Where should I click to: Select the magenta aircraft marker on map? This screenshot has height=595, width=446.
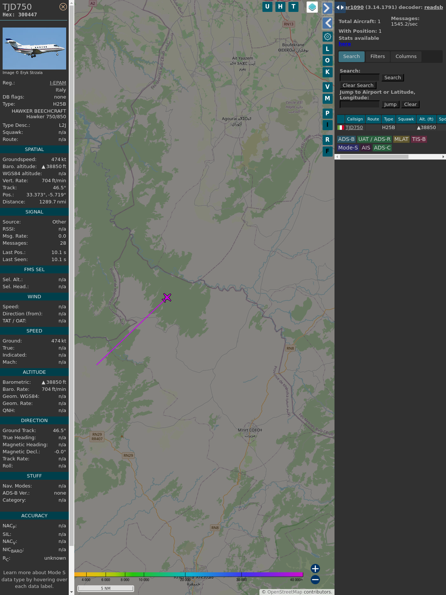tap(167, 297)
